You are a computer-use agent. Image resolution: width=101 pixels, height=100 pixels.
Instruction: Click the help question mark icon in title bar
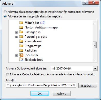coord(85,2)
